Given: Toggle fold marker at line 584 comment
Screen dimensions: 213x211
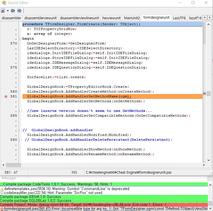Looking at the screenshot, I should pyautogui.click(x=20, y=111).
